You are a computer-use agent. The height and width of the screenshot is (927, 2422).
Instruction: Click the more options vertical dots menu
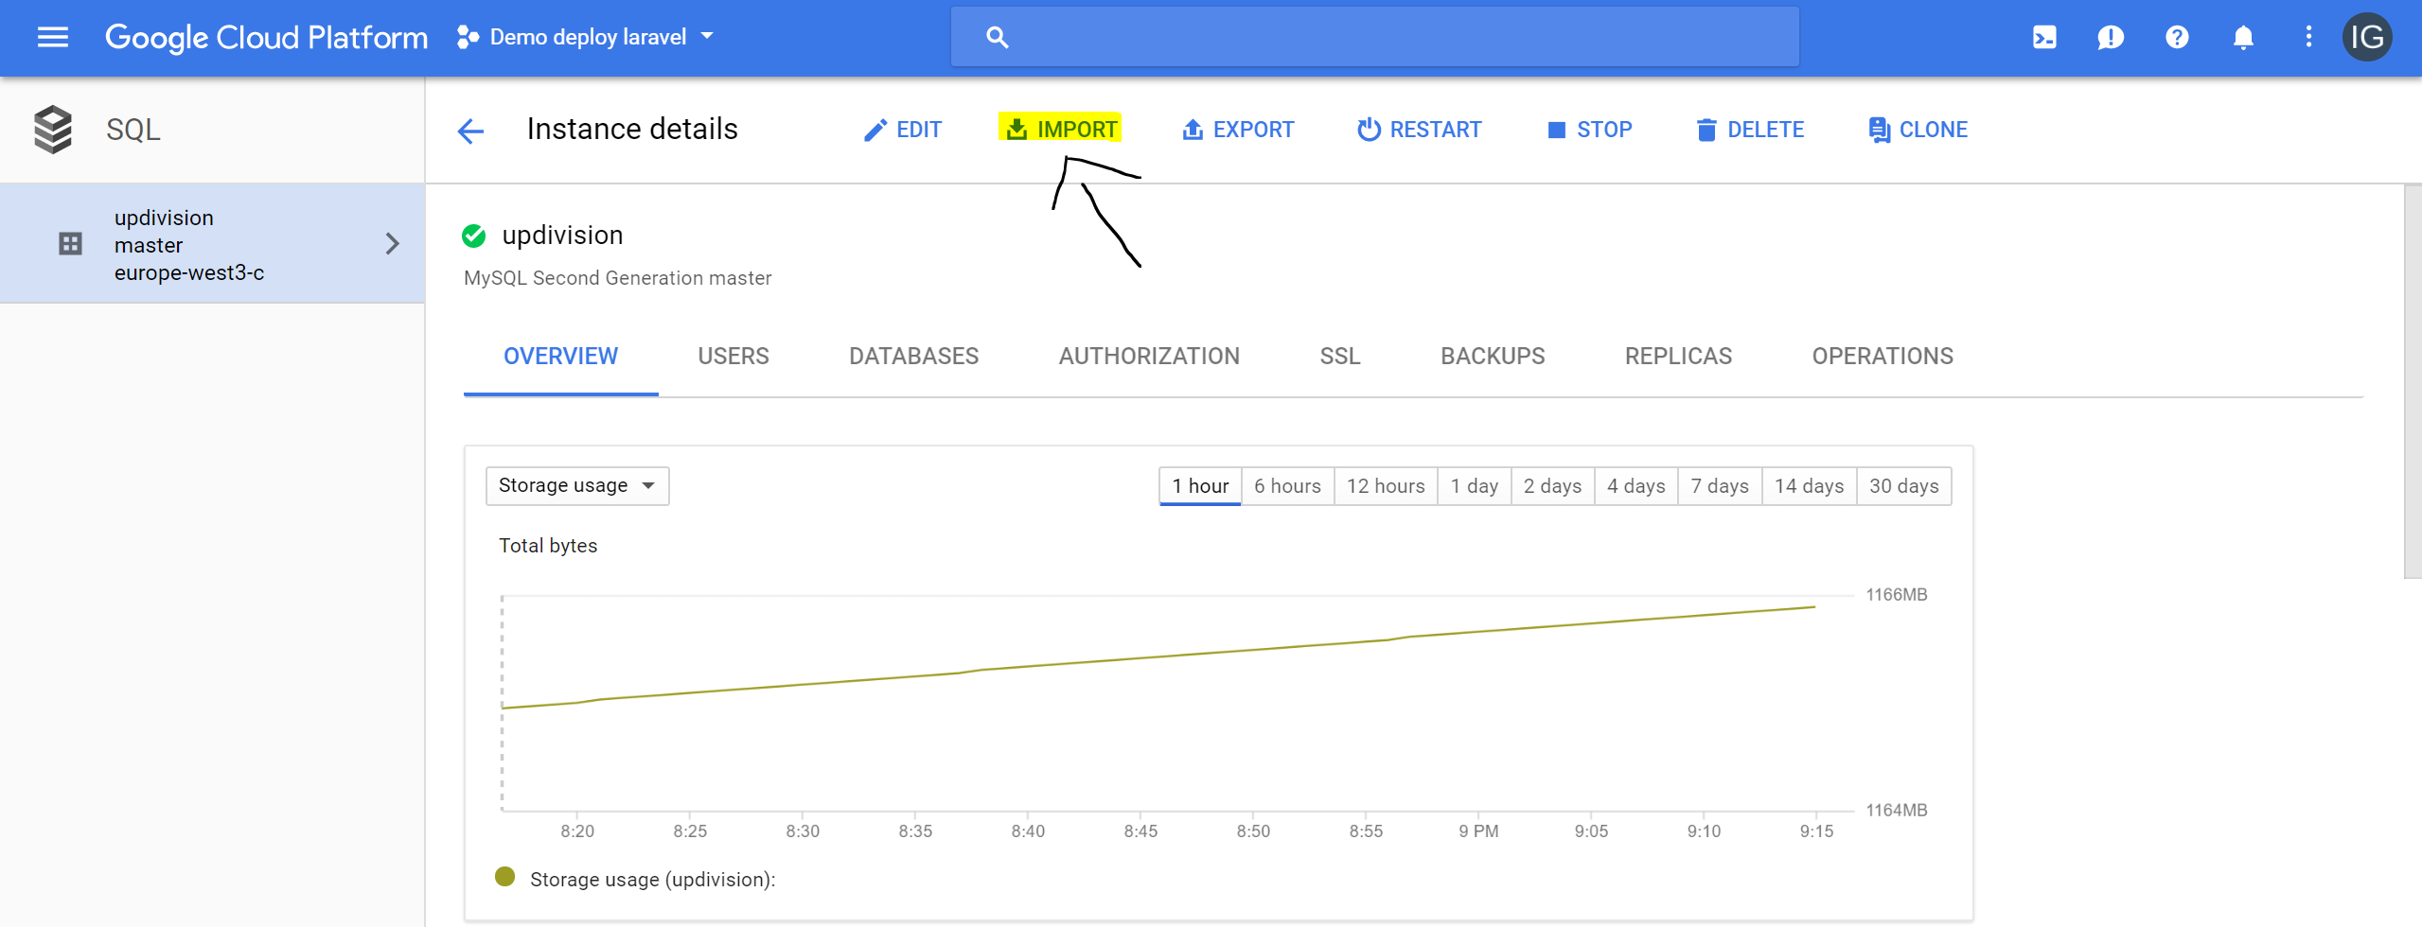pos(2307,37)
